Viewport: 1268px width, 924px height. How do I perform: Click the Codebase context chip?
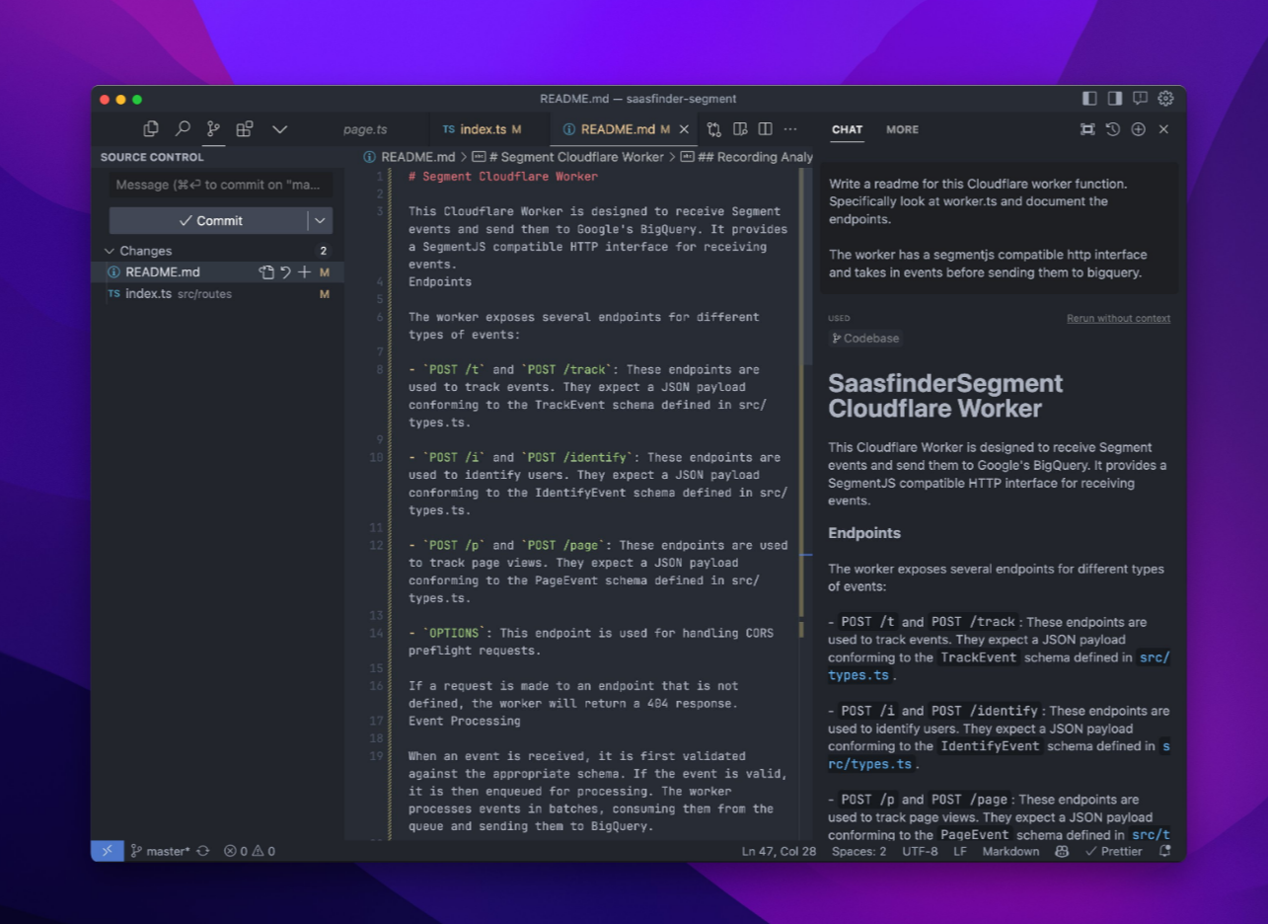coord(865,338)
